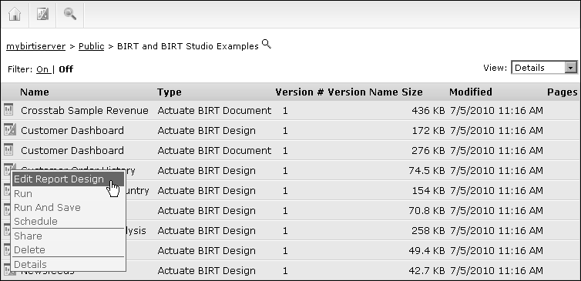581x281 pixels.
Task: Open the mybirtiserver breadcrumb link
Action: 36,46
